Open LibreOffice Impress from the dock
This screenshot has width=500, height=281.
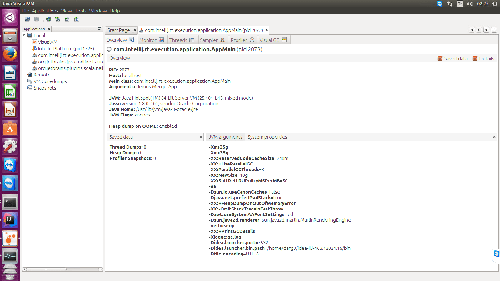[x=10, y=110]
